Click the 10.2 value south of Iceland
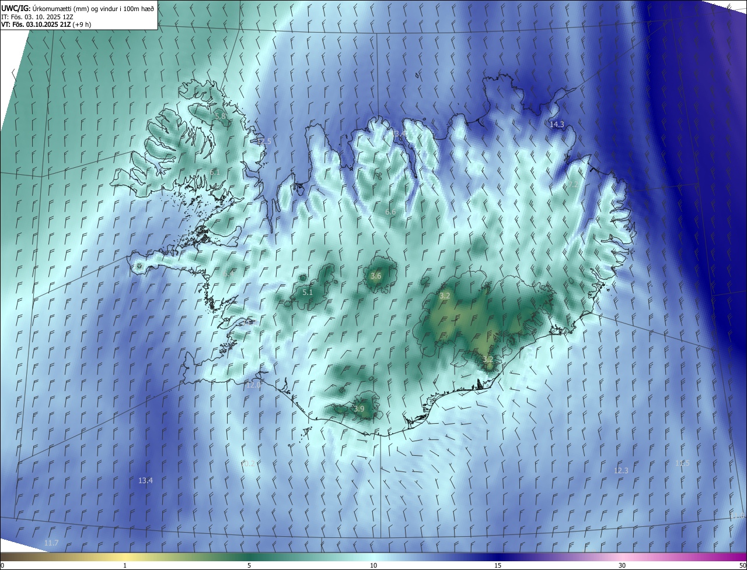 tap(248, 463)
